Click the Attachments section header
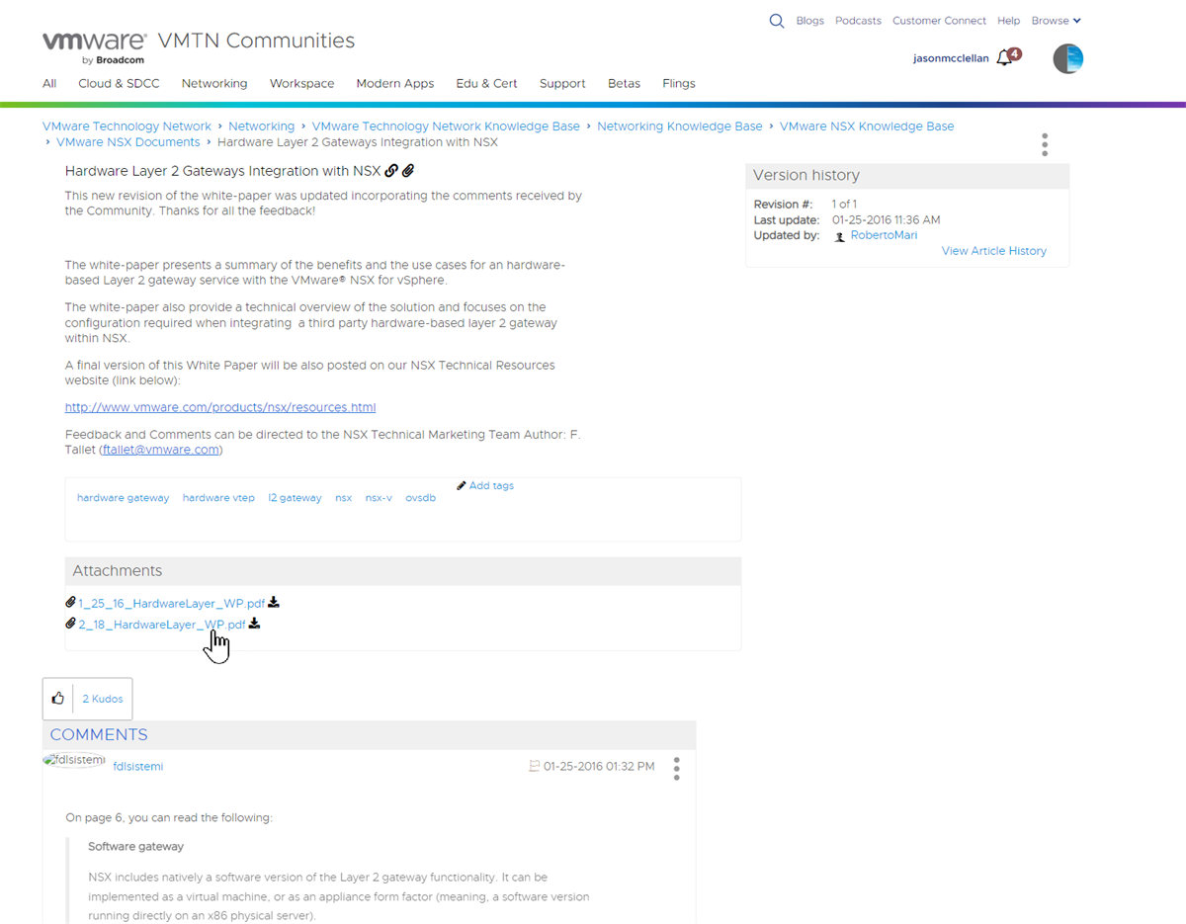The height and width of the screenshot is (924, 1186). (403, 570)
